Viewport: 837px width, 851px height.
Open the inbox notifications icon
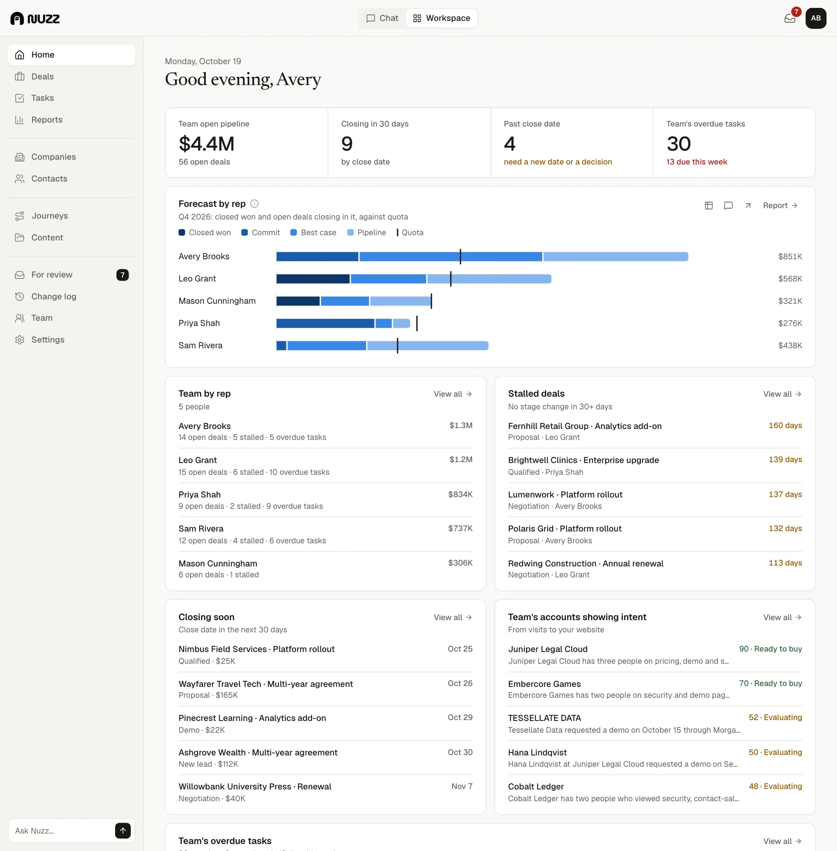(789, 18)
